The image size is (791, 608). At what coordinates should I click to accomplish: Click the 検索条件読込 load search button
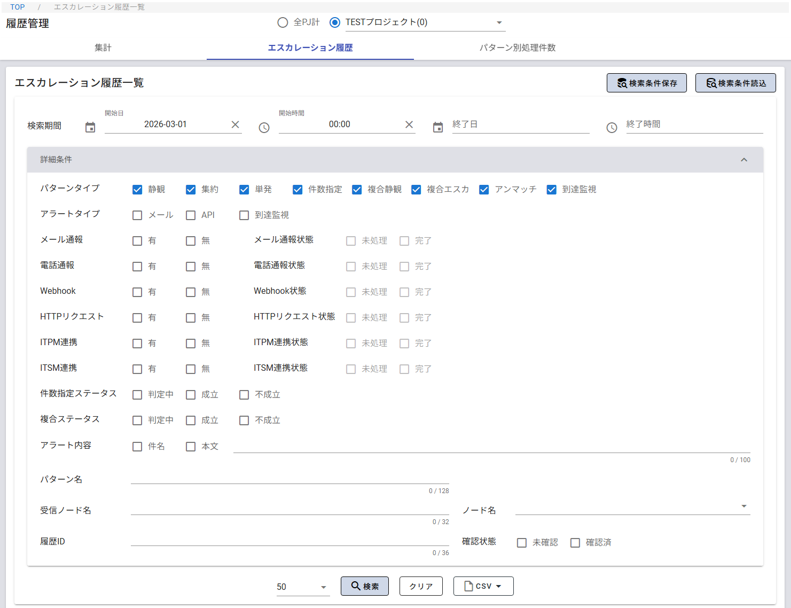735,83
